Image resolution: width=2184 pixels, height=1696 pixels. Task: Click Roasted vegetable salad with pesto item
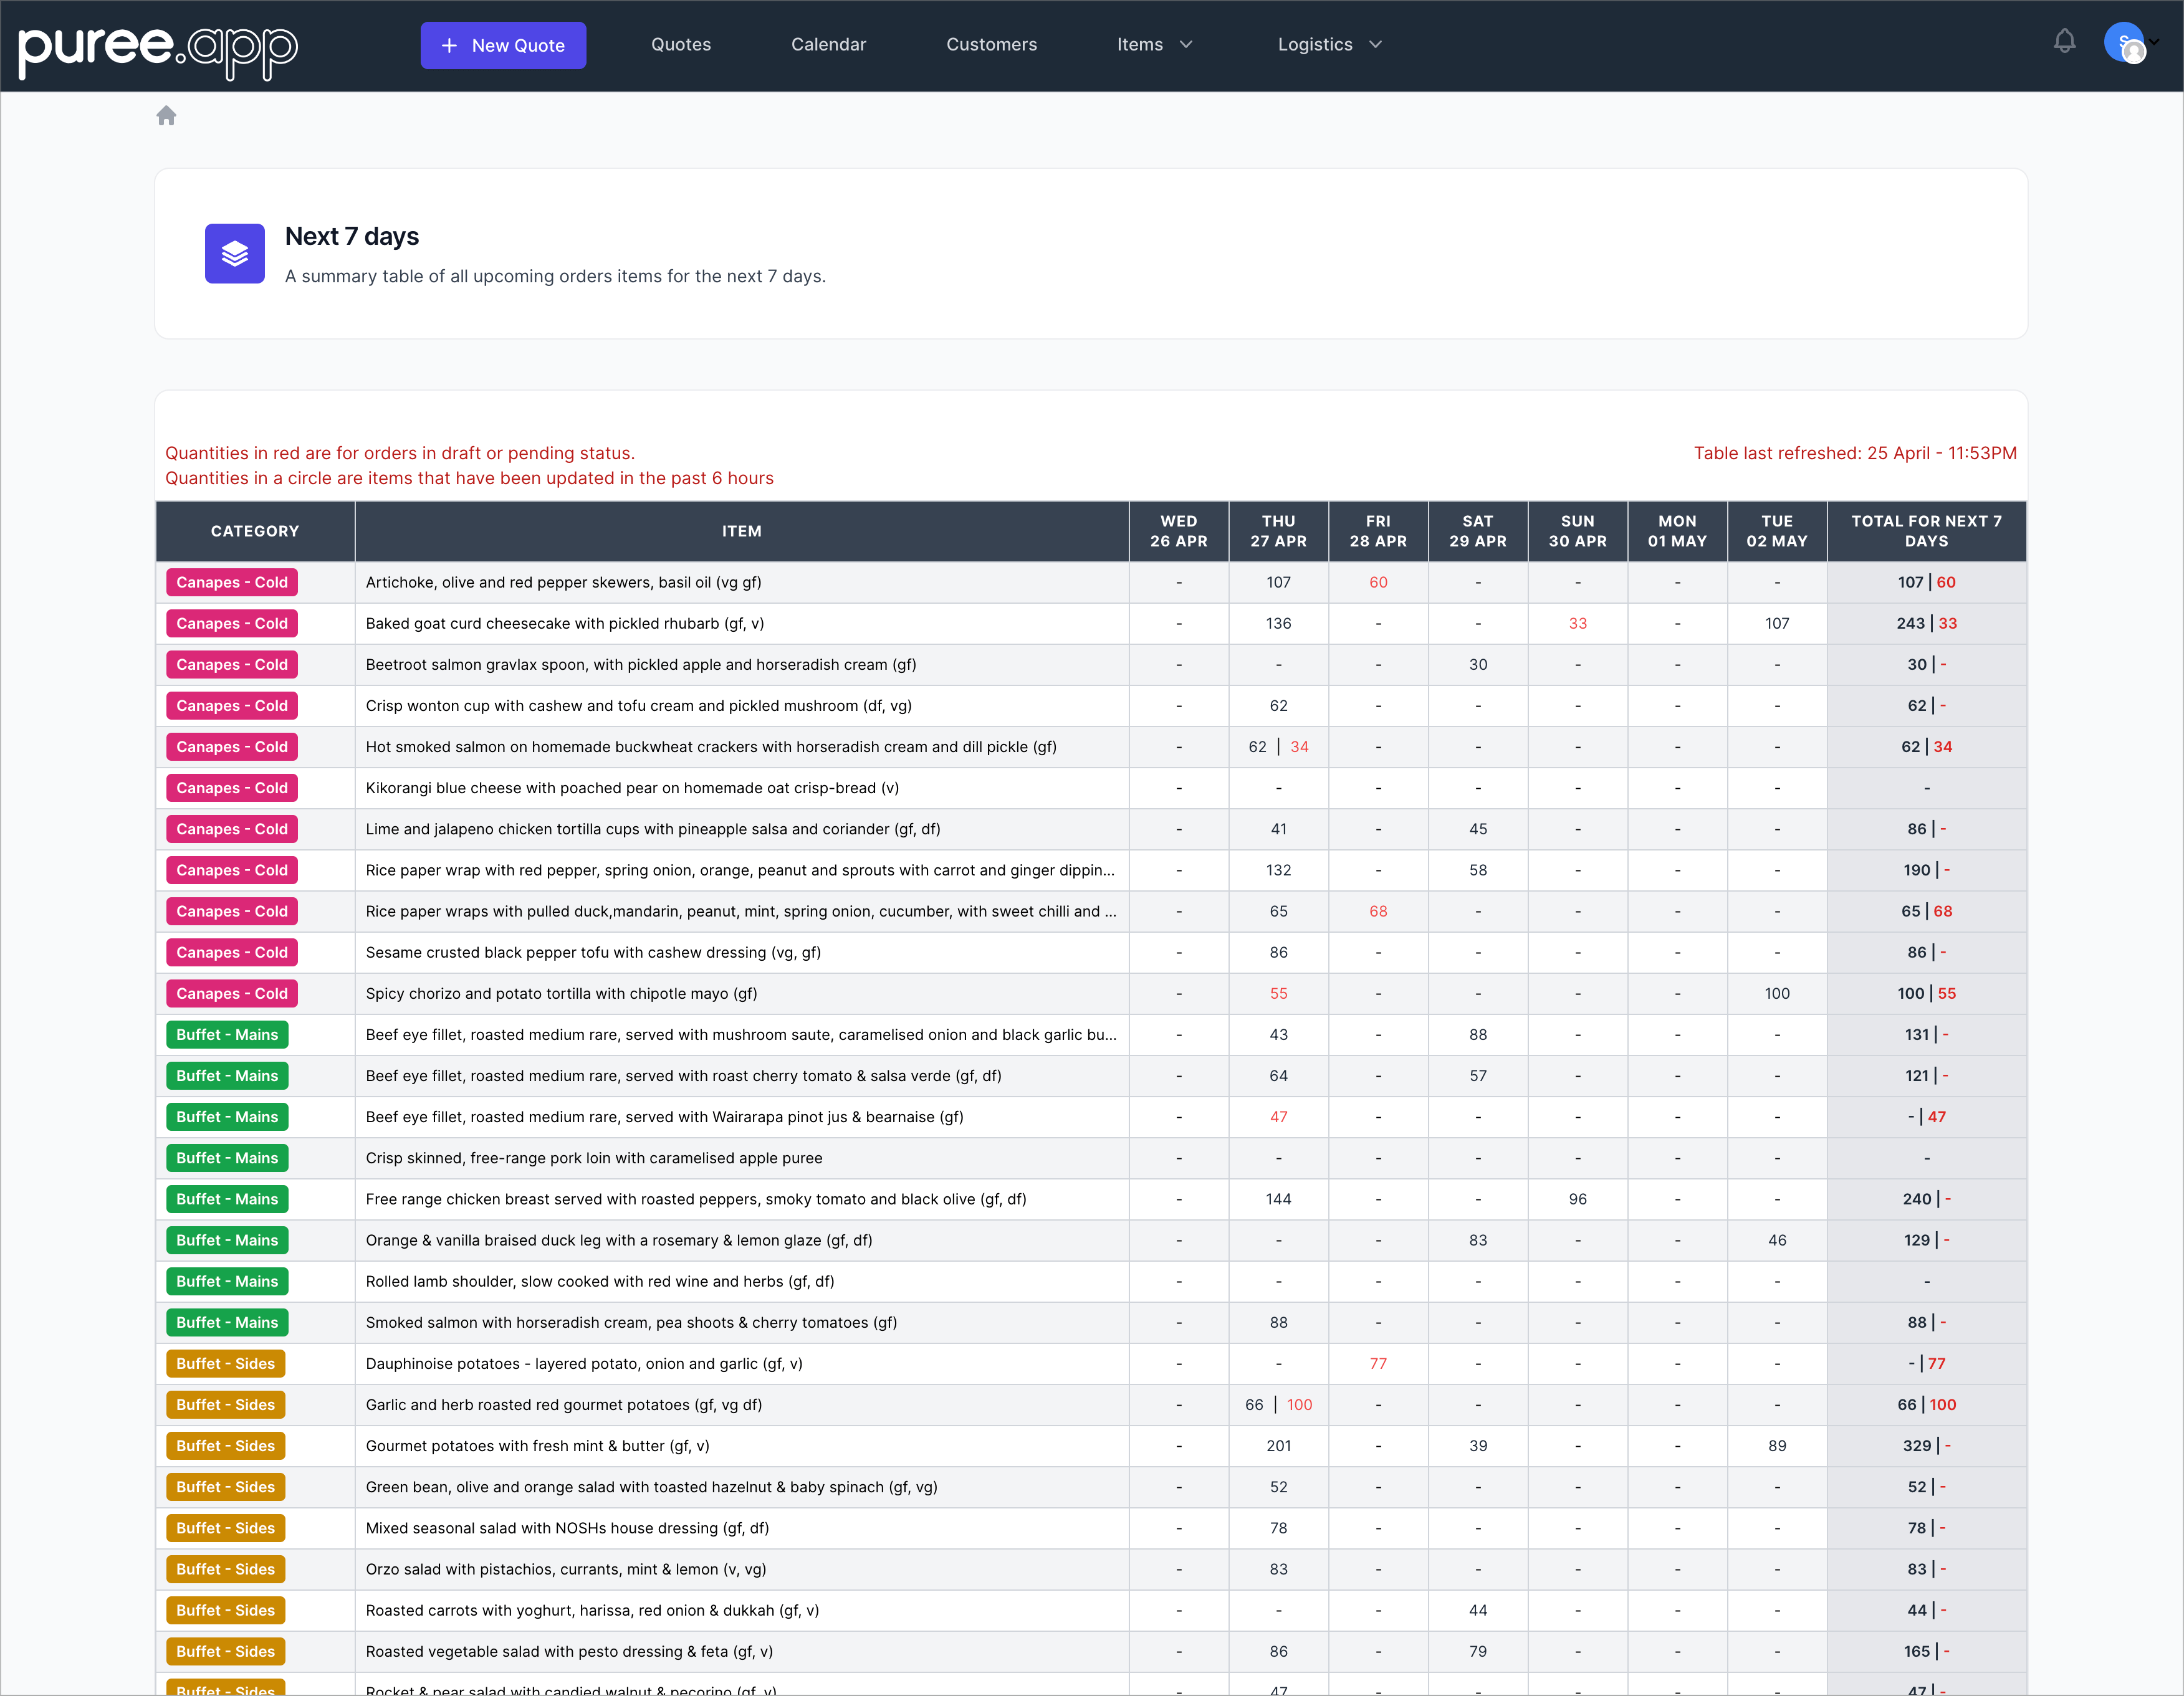569,1651
